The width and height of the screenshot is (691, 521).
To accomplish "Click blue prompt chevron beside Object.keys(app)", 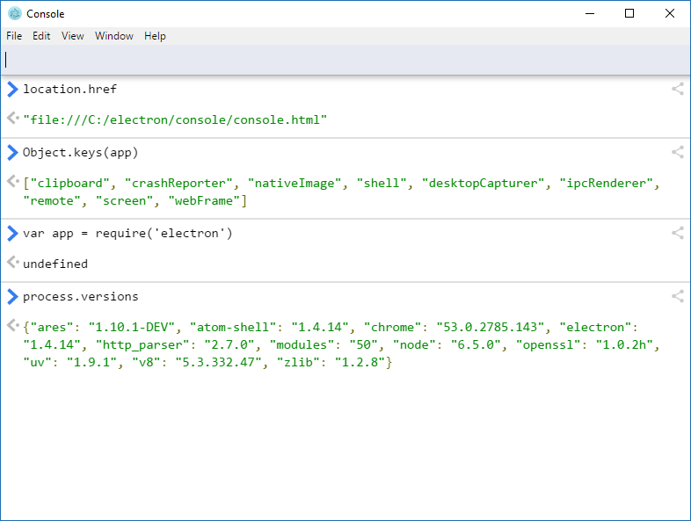I will (x=12, y=152).
